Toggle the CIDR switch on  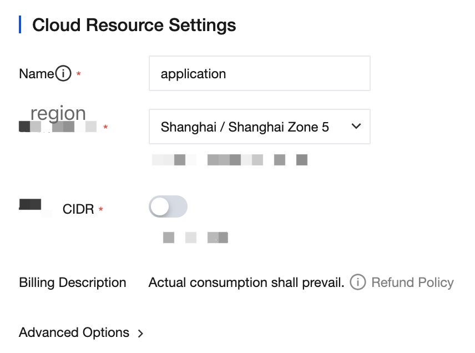tap(168, 207)
